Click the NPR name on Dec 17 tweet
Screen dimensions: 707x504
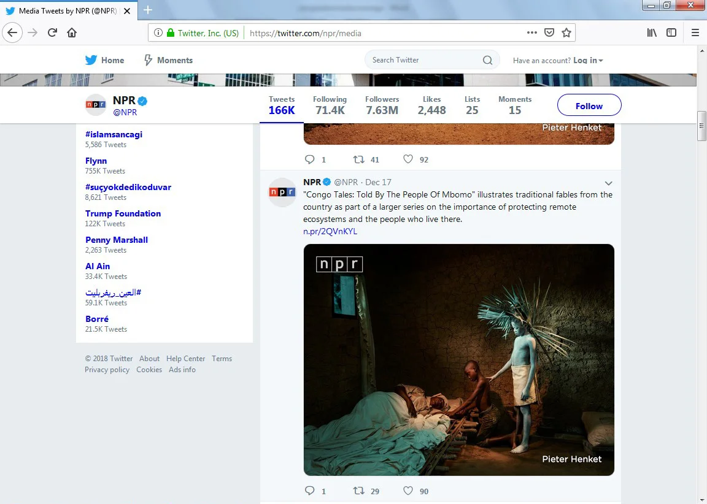(312, 182)
